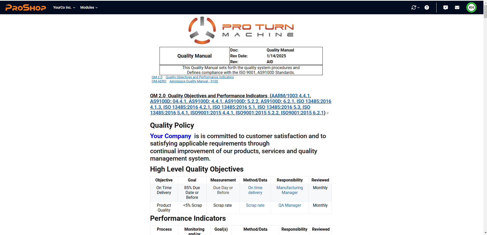Open Quality Objectives and Performance Indicators link
487x235 pixels.
pos(199,77)
